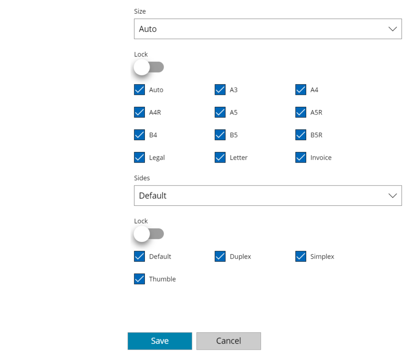The image size is (413, 361).
Task: Uncheck the A3 checkbox
Action: (220, 90)
